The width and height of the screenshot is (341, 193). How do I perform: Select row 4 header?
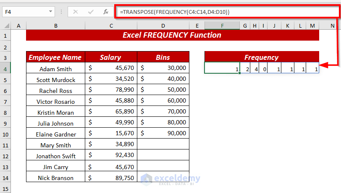(x=5, y=69)
